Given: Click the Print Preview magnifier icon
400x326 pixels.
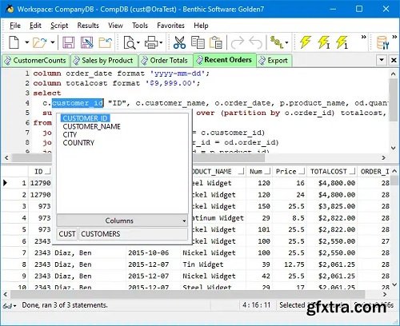Looking at the screenshot, I should (130, 42).
